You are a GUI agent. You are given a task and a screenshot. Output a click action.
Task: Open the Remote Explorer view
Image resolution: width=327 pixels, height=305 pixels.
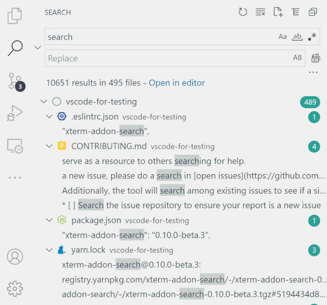pyautogui.click(x=15, y=145)
